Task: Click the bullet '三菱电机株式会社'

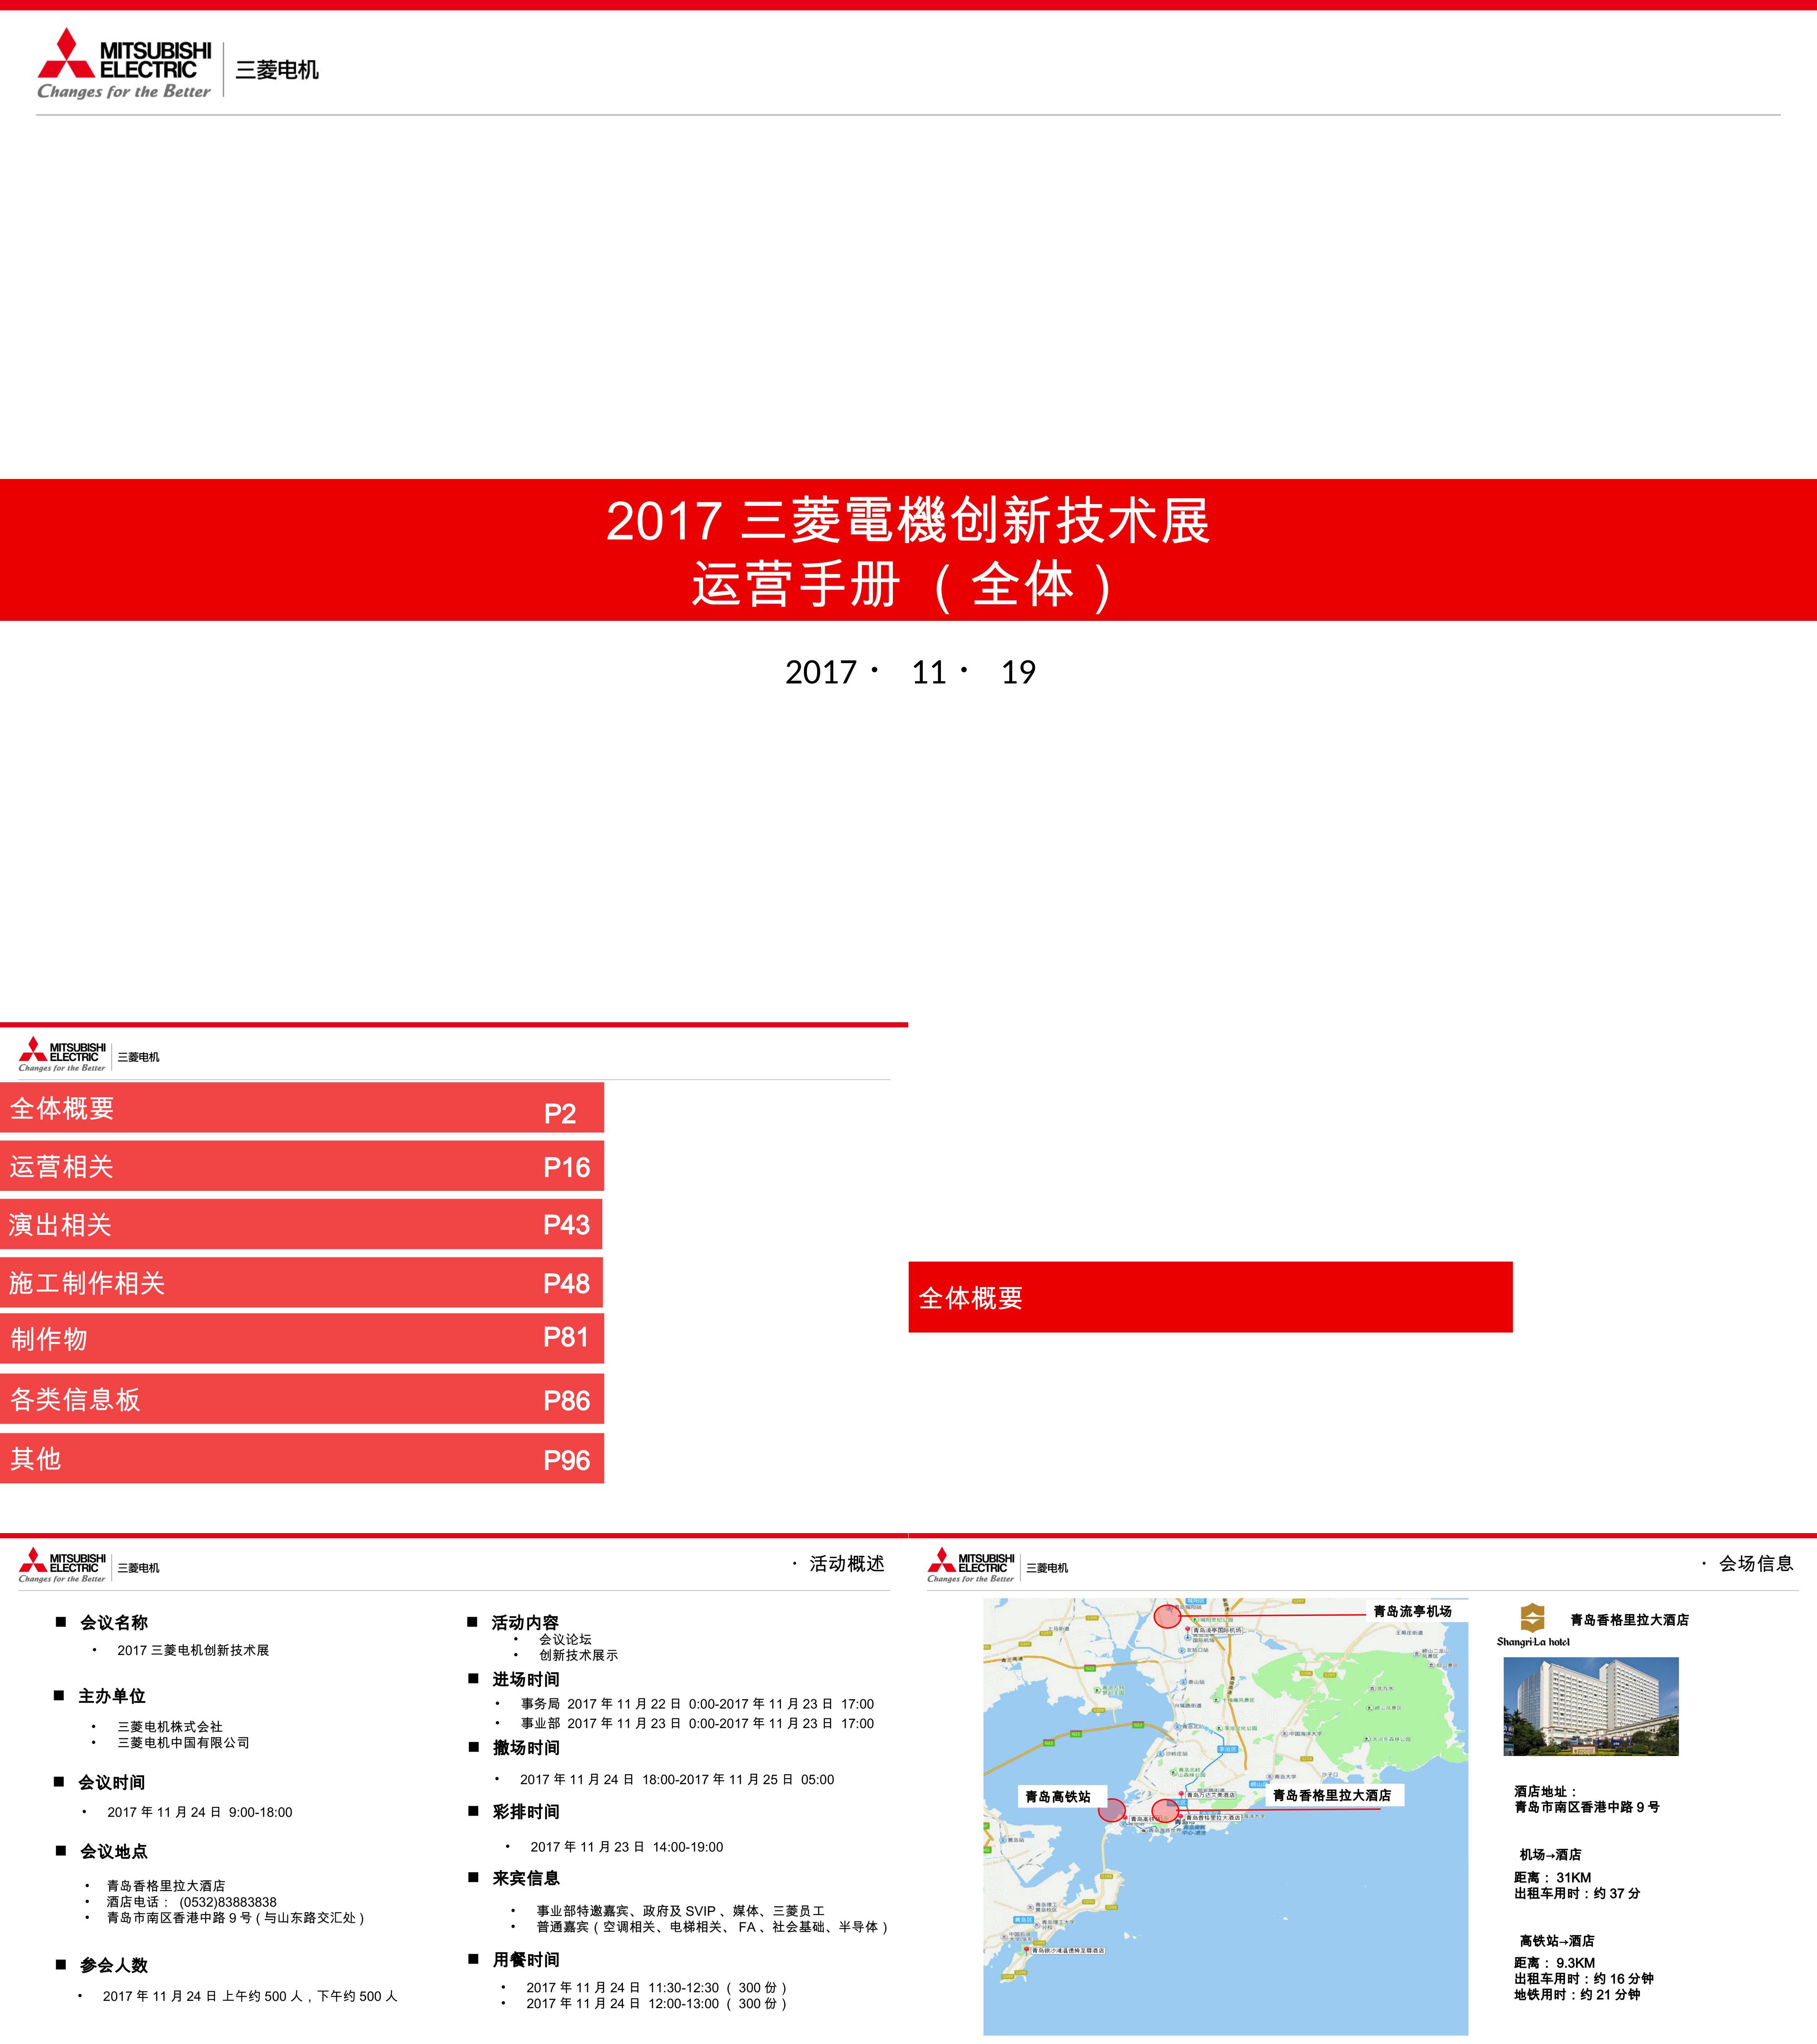Action: pos(170,1726)
